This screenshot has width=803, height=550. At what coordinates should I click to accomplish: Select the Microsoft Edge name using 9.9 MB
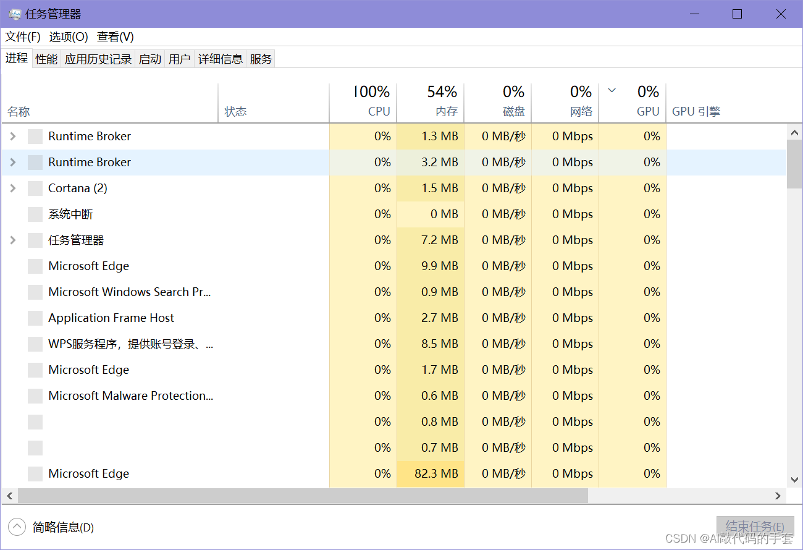pyautogui.click(x=89, y=266)
